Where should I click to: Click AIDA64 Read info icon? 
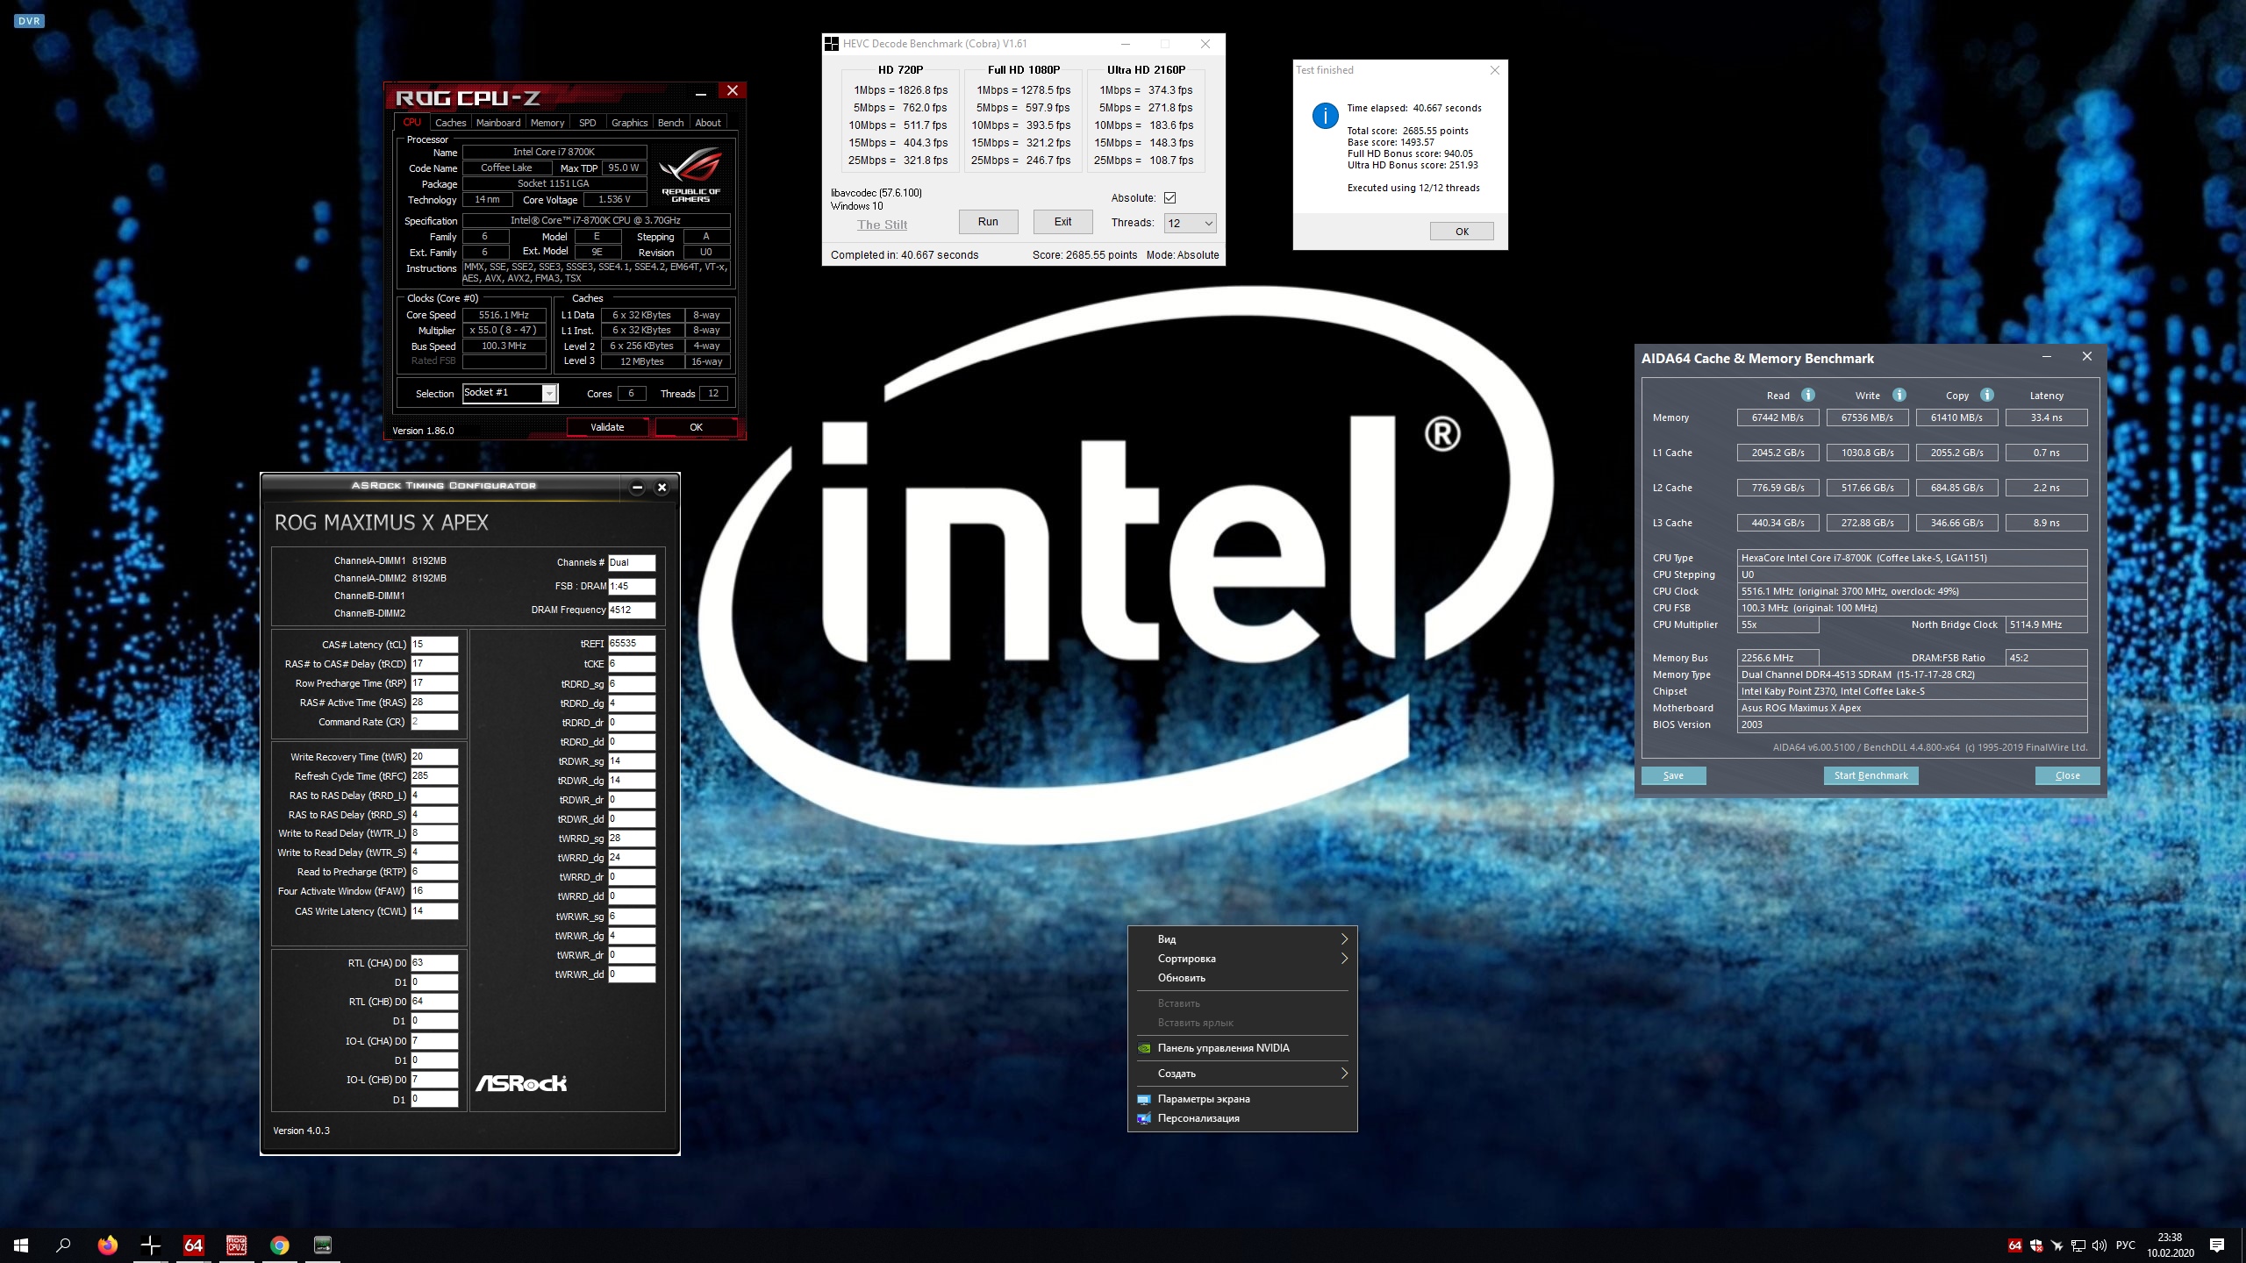click(1807, 395)
